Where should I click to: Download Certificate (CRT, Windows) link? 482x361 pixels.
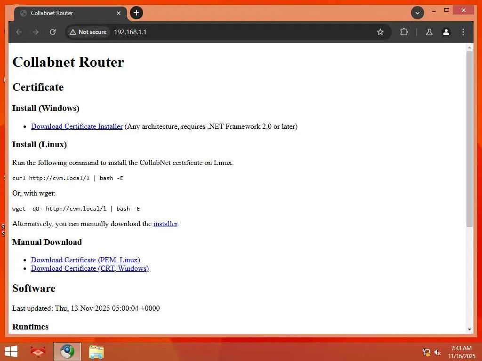[90, 268]
